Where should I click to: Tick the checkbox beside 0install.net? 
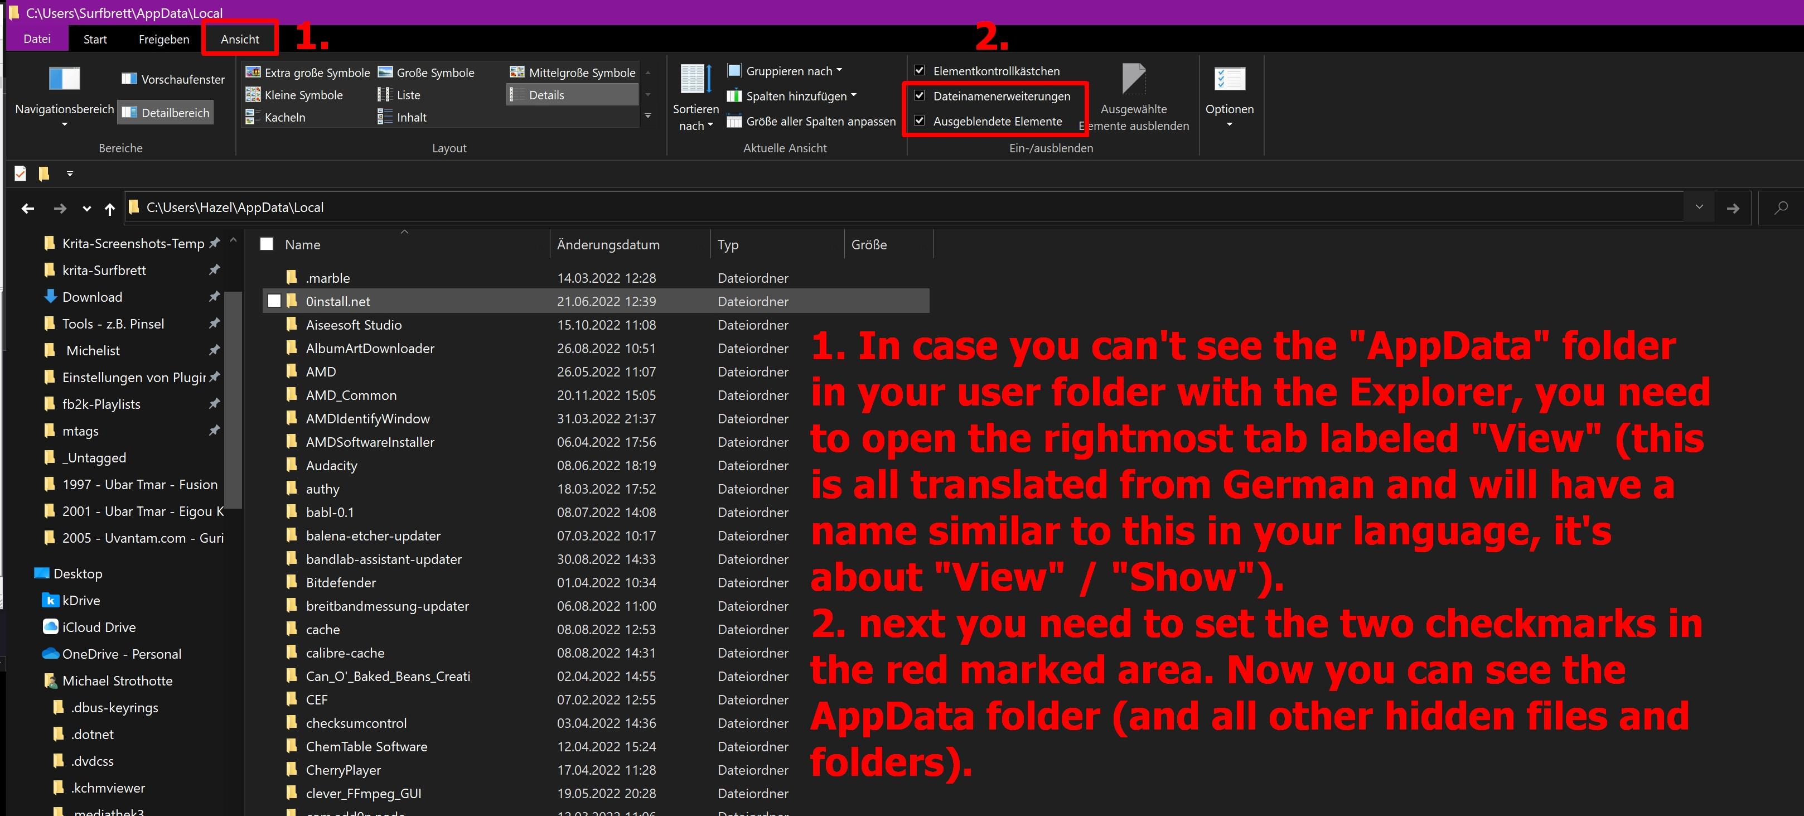point(274,301)
